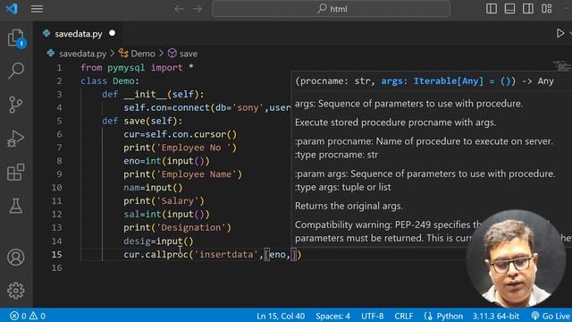Open the Customize Layout menu

[546, 8]
